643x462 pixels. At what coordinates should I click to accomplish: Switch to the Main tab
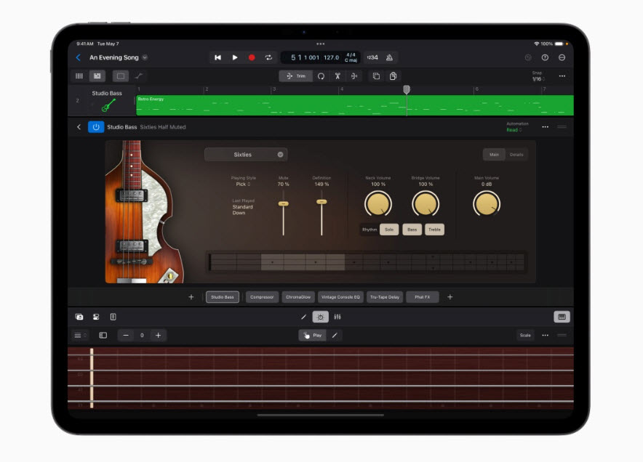494,155
